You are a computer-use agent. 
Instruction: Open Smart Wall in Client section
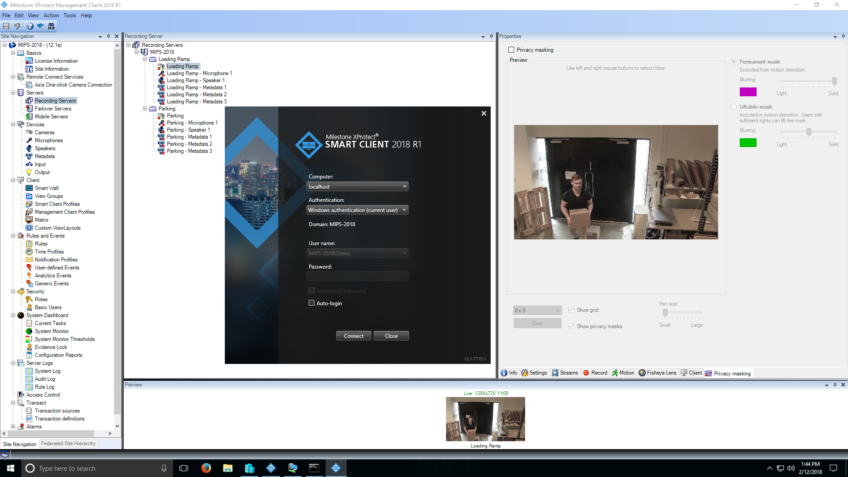coord(46,188)
